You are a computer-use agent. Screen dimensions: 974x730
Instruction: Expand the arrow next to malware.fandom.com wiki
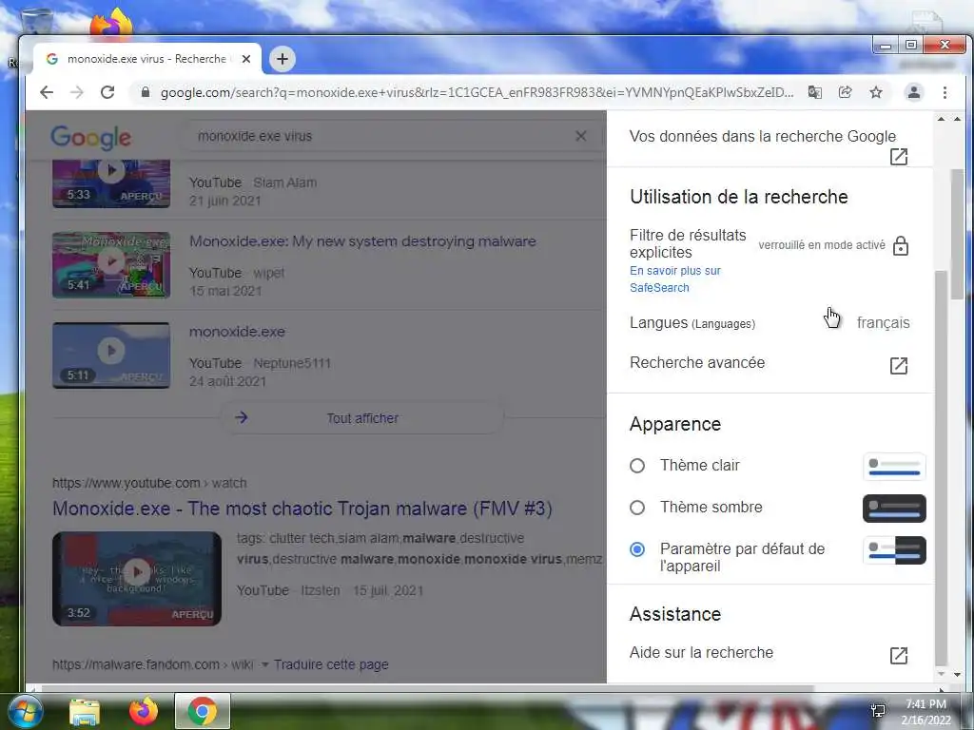(264, 664)
